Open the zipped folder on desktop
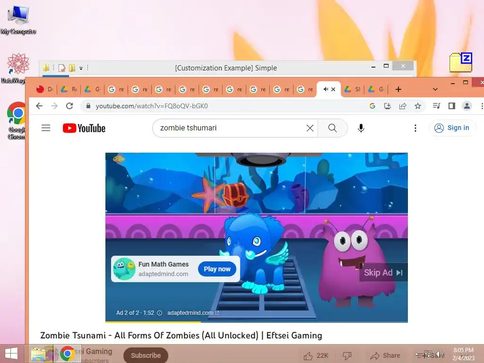 [x=460, y=62]
